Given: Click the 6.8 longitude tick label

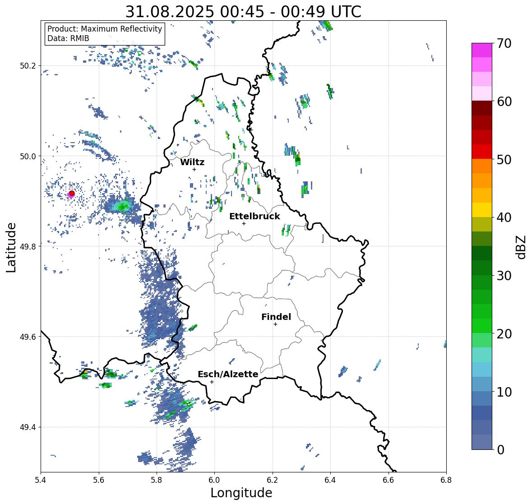Looking at the screenshot, I should (x=446, y=480).
